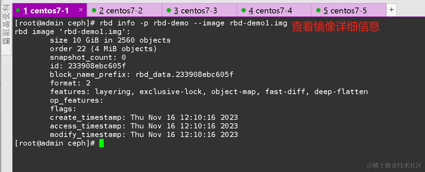Click the modify_timestamp output line
The image size is (425, 172).
click(x=144, y=135)
